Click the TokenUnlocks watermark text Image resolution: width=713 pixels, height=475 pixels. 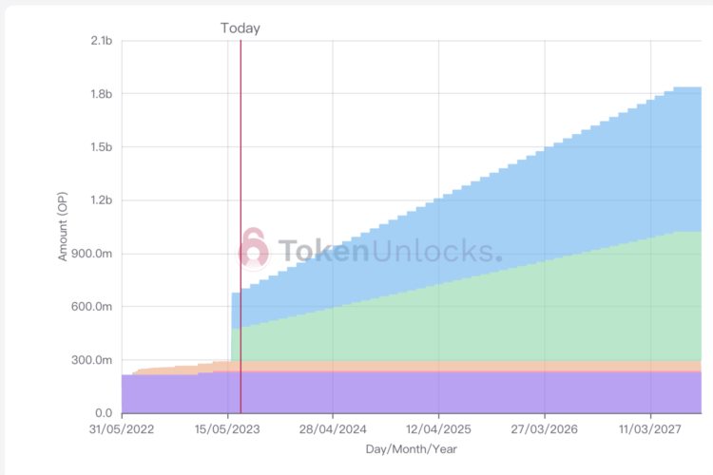[x=390, y=251]
